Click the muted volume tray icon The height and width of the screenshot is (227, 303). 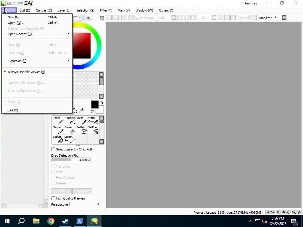tap(265, 221)
